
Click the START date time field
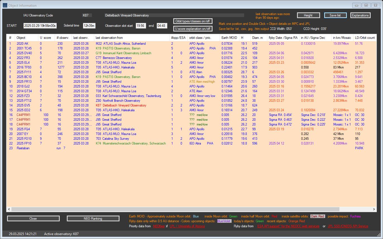tap(40, 26)
